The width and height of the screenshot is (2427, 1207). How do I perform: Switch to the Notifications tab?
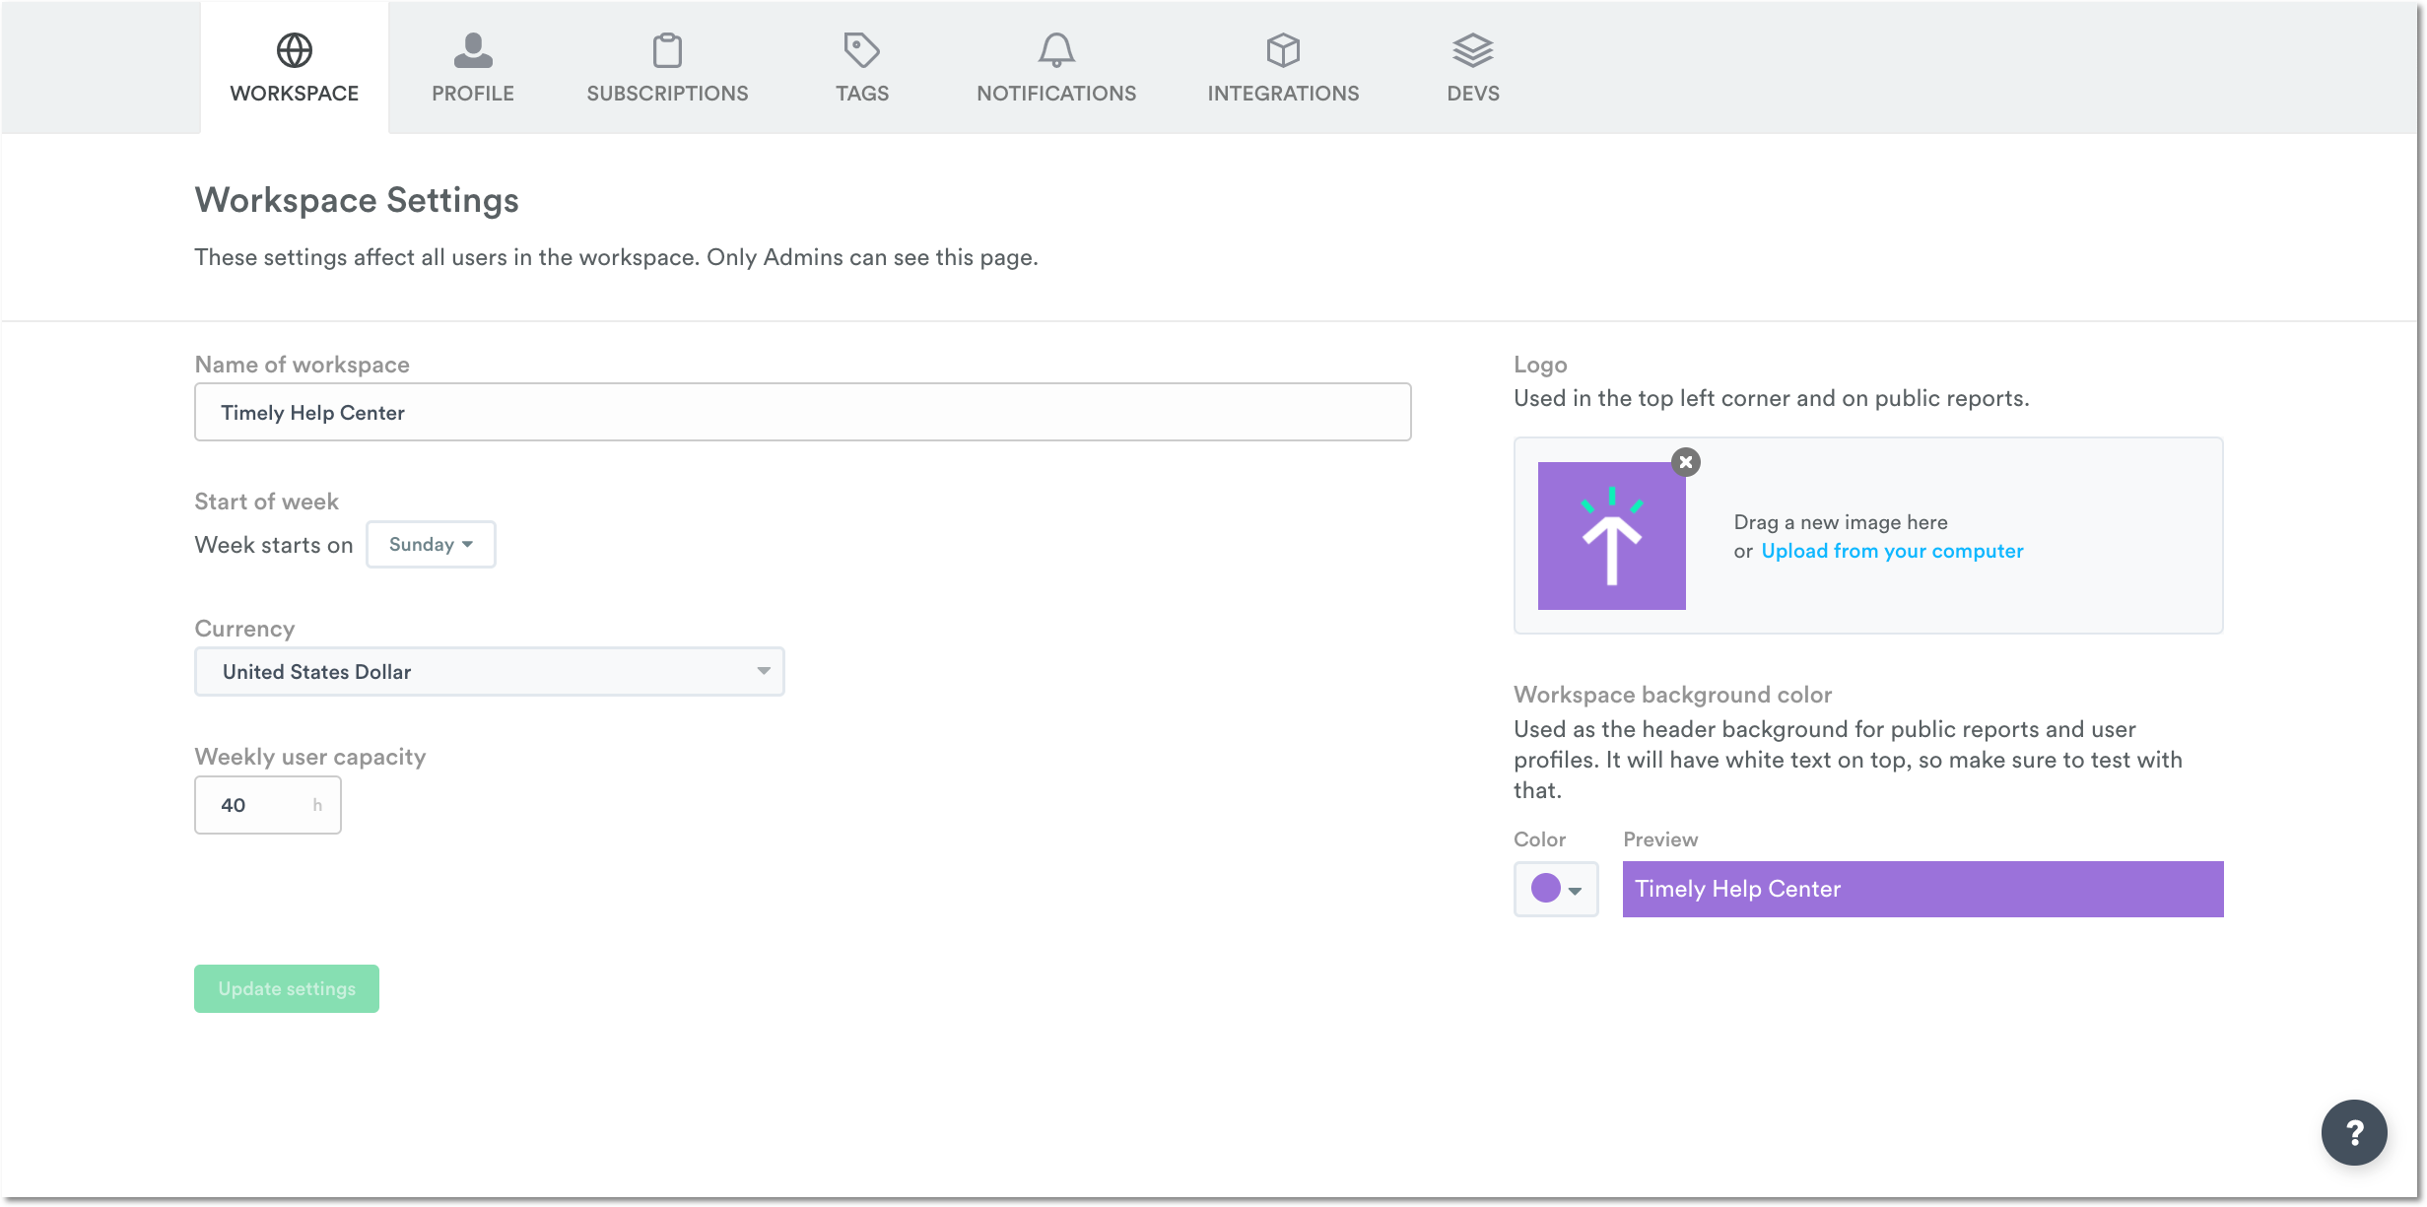pyautogui.click(x=1055, y=67)
